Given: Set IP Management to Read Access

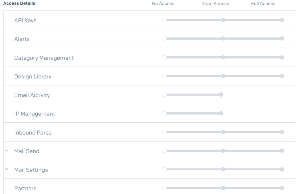Looking at the screenshot, I should 221,113.
